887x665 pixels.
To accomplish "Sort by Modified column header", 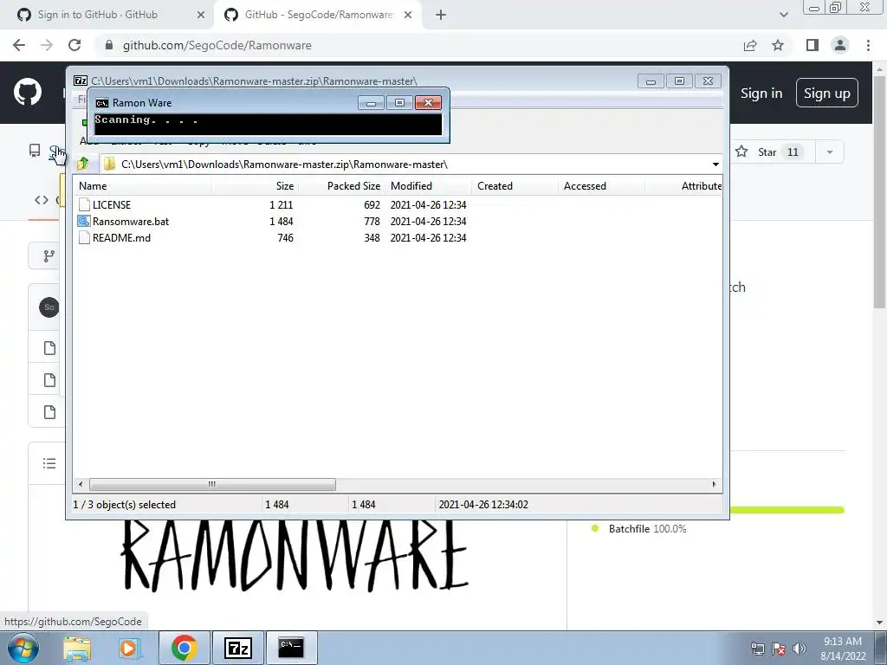I will [428, 186].
